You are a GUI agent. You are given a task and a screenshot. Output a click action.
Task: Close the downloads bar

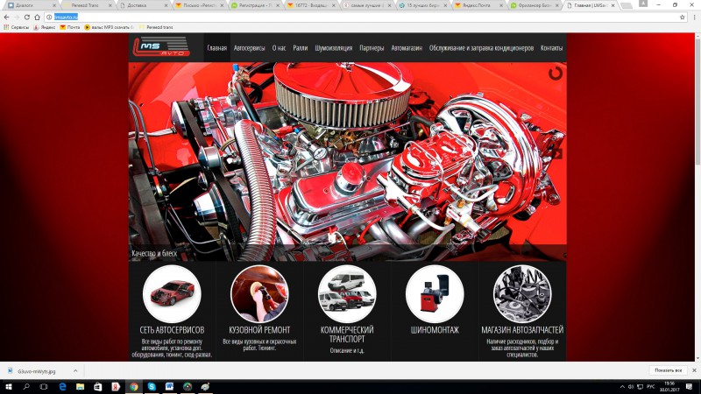(x=694, y=370)
